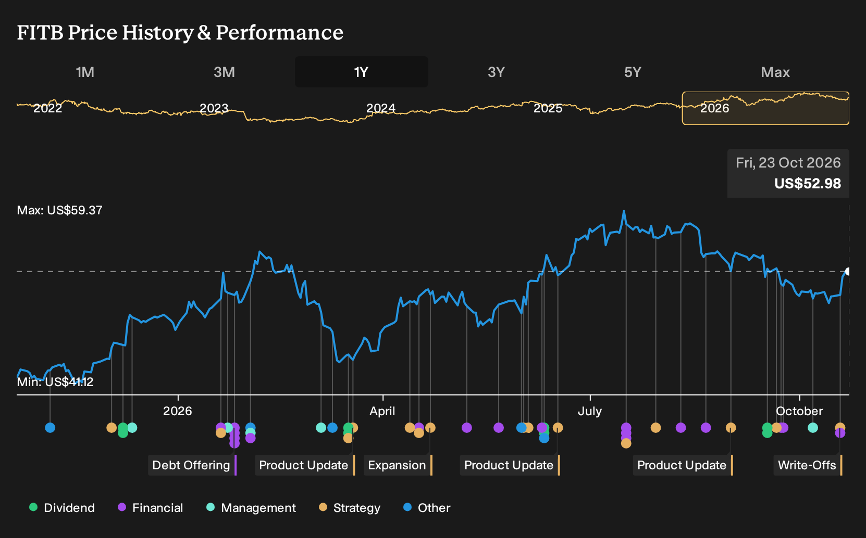Screen dimensions: 866x538
Task: Toggle Strategy events in the legend
Action: tap(350, 507)
